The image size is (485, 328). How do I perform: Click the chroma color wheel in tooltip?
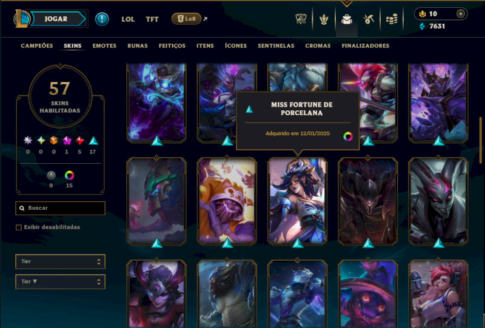348,136
